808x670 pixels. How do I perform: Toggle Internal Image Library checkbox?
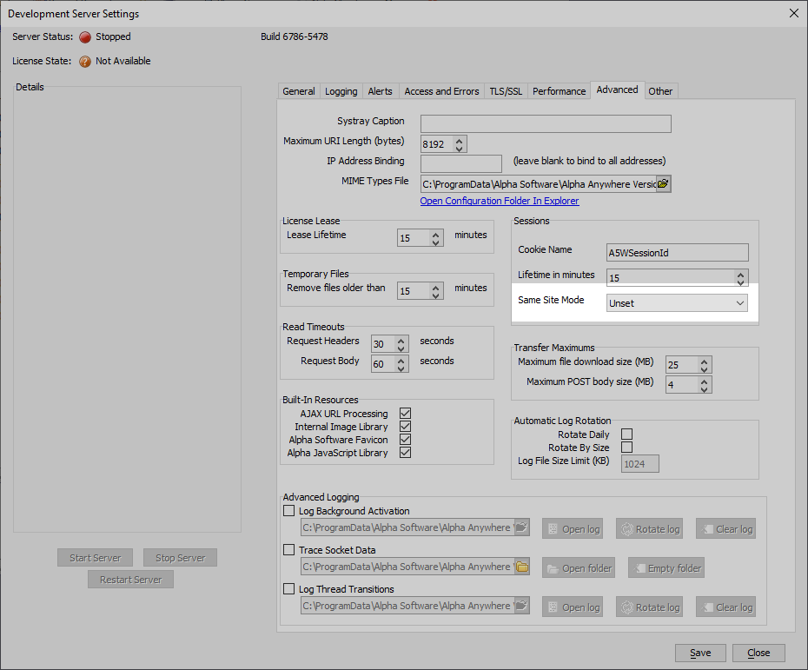tap(406, 426)
